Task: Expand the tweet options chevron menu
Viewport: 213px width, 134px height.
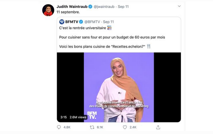Action: [x=179, y=6]
